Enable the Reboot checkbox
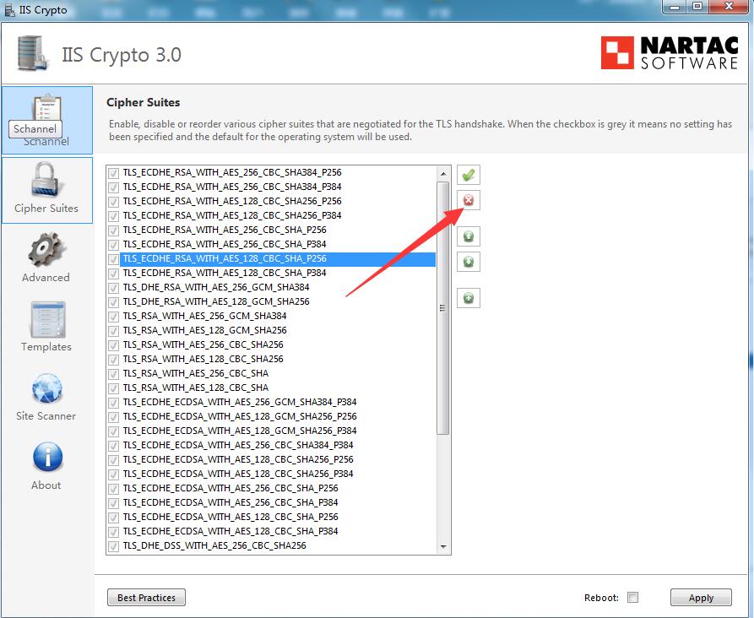754x618 pixels. tap(634, 597)
